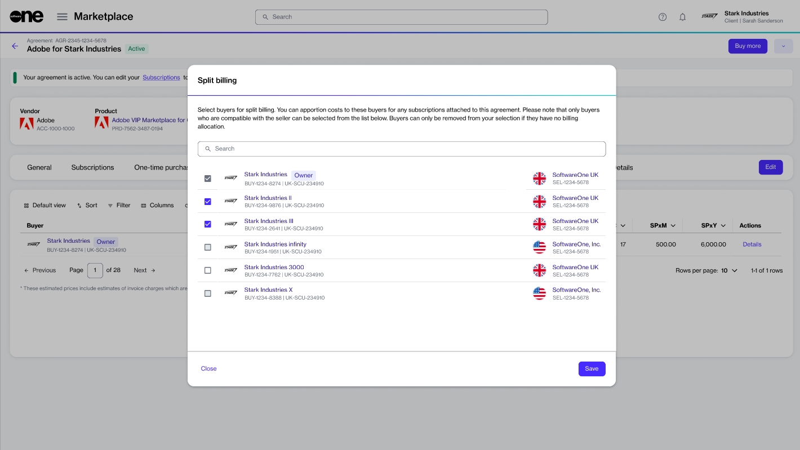This screenshot has width=800, height=450.
Task: Click the buyer search field in the dialog
Action: pos(401,149)
